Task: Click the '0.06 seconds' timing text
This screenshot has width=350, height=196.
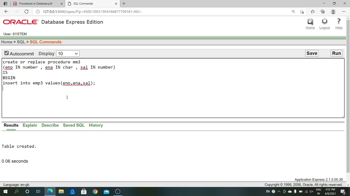Action: click(15, 161)
